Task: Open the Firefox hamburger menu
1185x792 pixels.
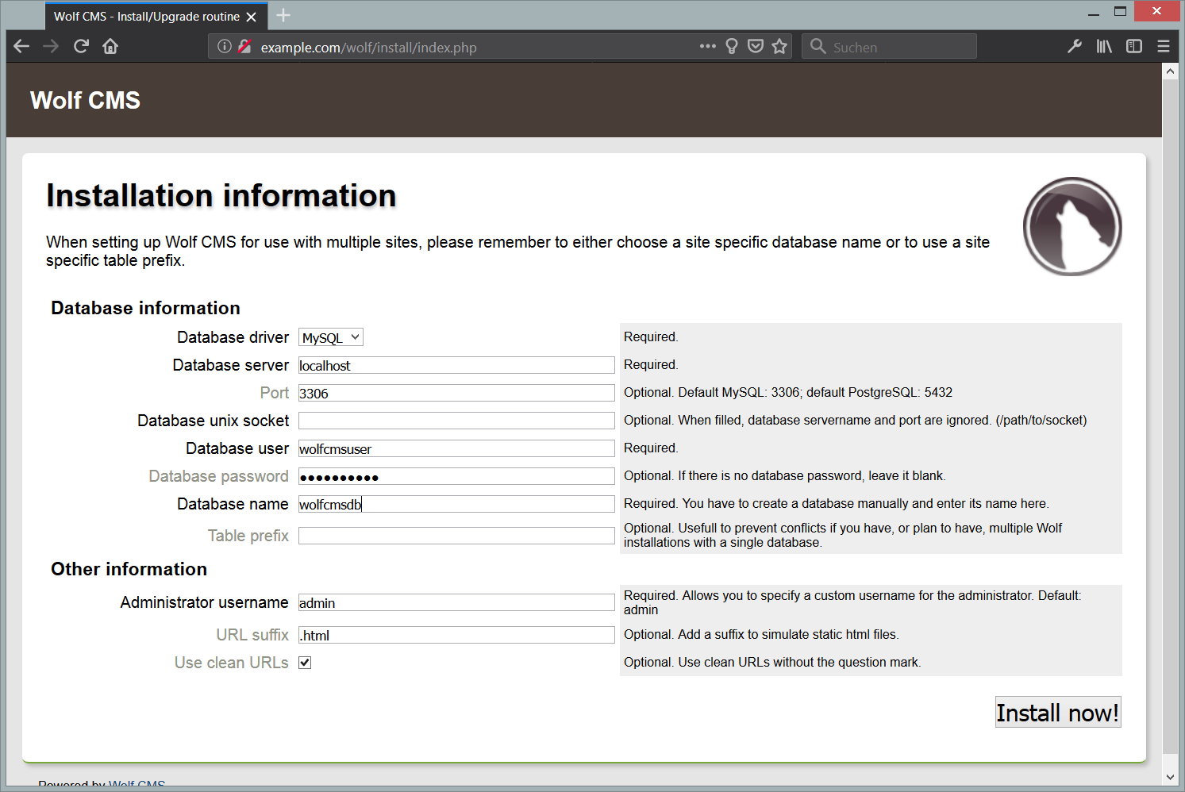Action: pos(1164,46)
